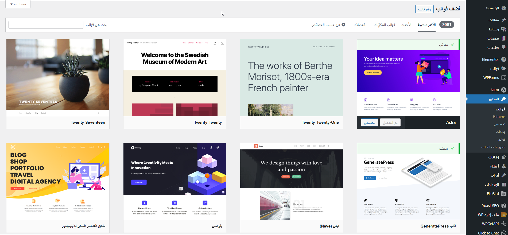
Task: Click the Yoast SEO icon in sidebar
Action: [503, 206]
